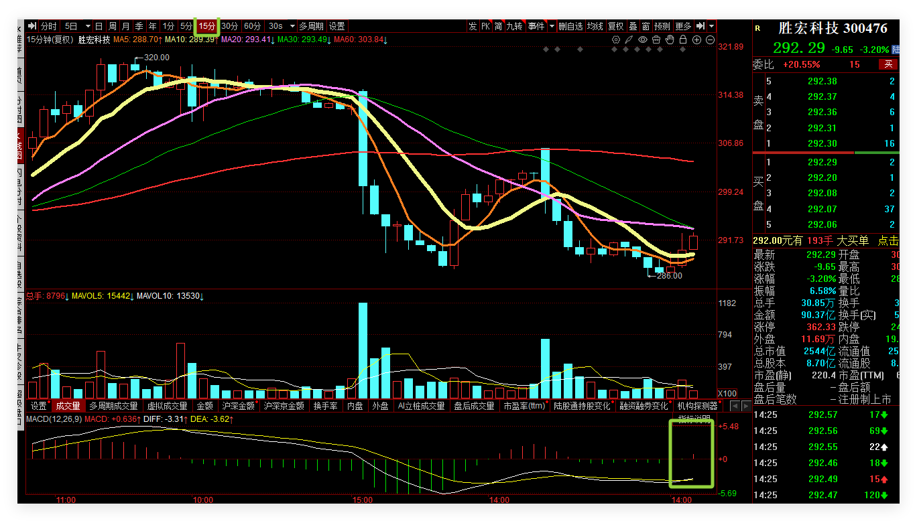Open the 30s interval dropdown arrow
The image size is (917, 521).
[292, 26]
